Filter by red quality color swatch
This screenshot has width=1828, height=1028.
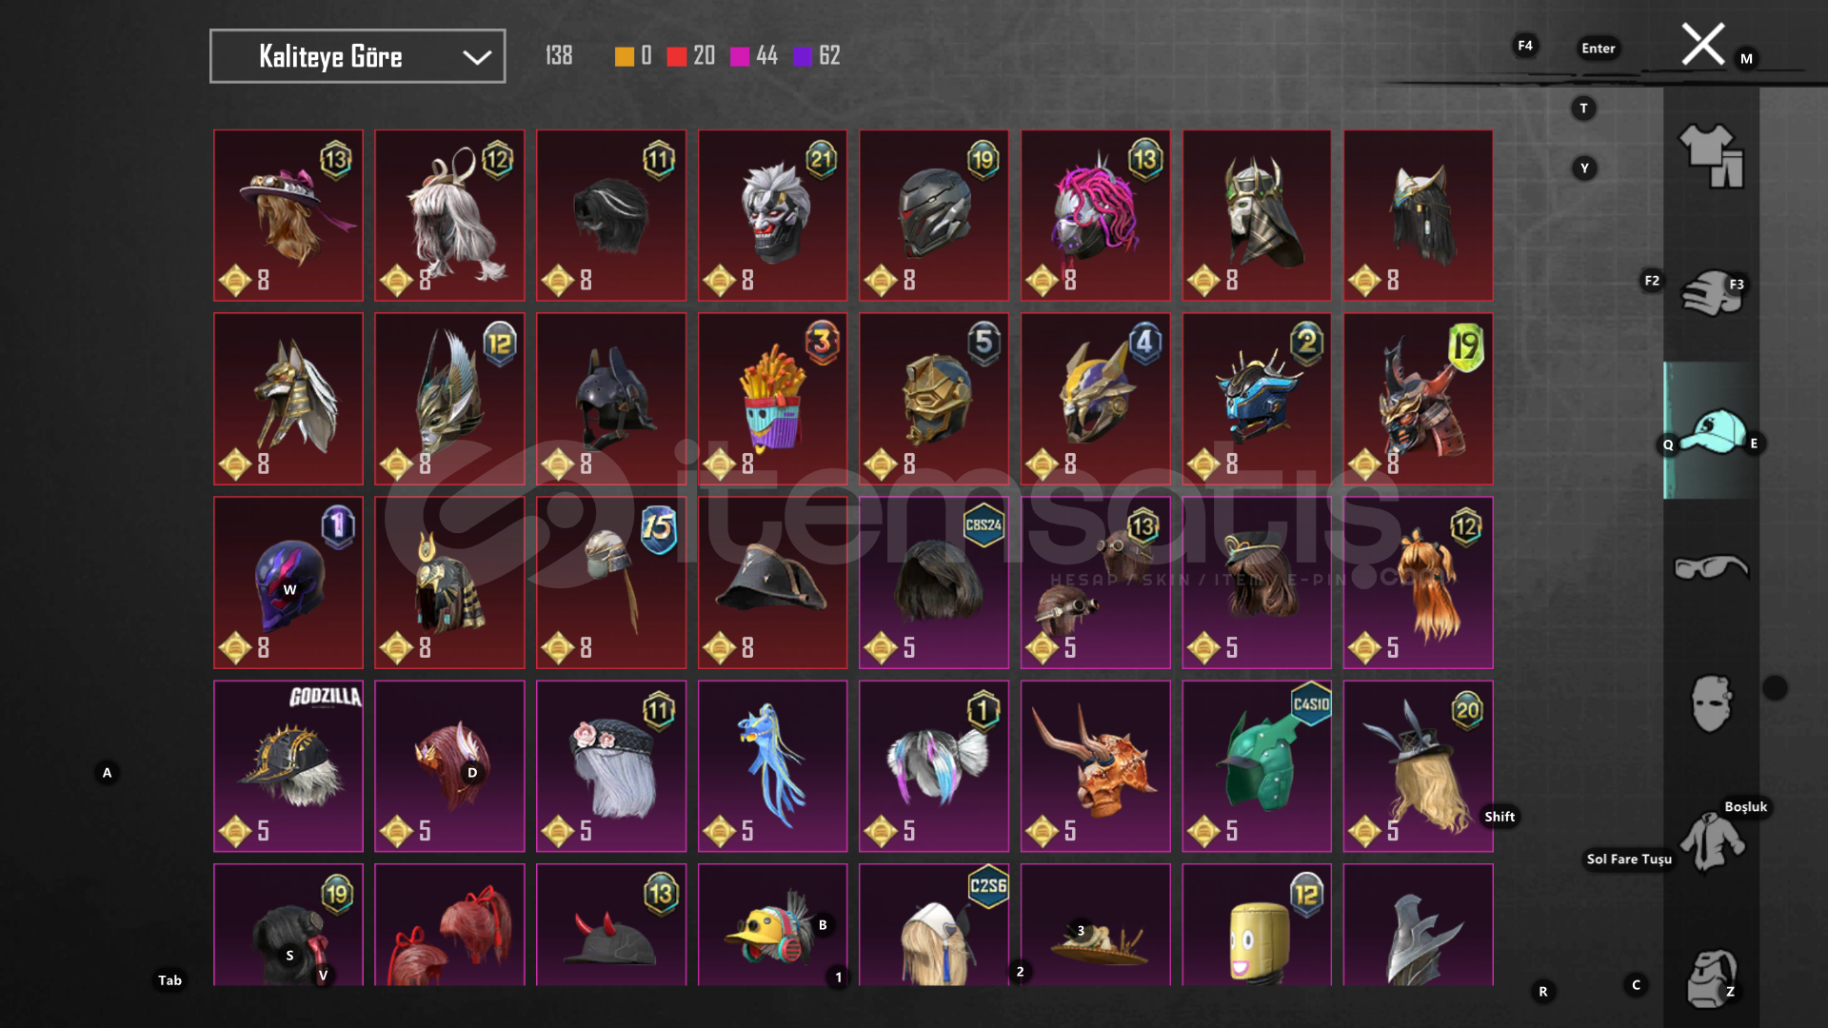pos(676,56)
